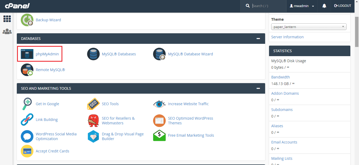Open the SEO Tools icon
359x165 pixels.
(x=93, y=104)
